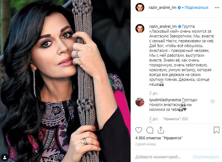
Task: Focus the Добавьте комментарий input field
Action: click(158, 157)
